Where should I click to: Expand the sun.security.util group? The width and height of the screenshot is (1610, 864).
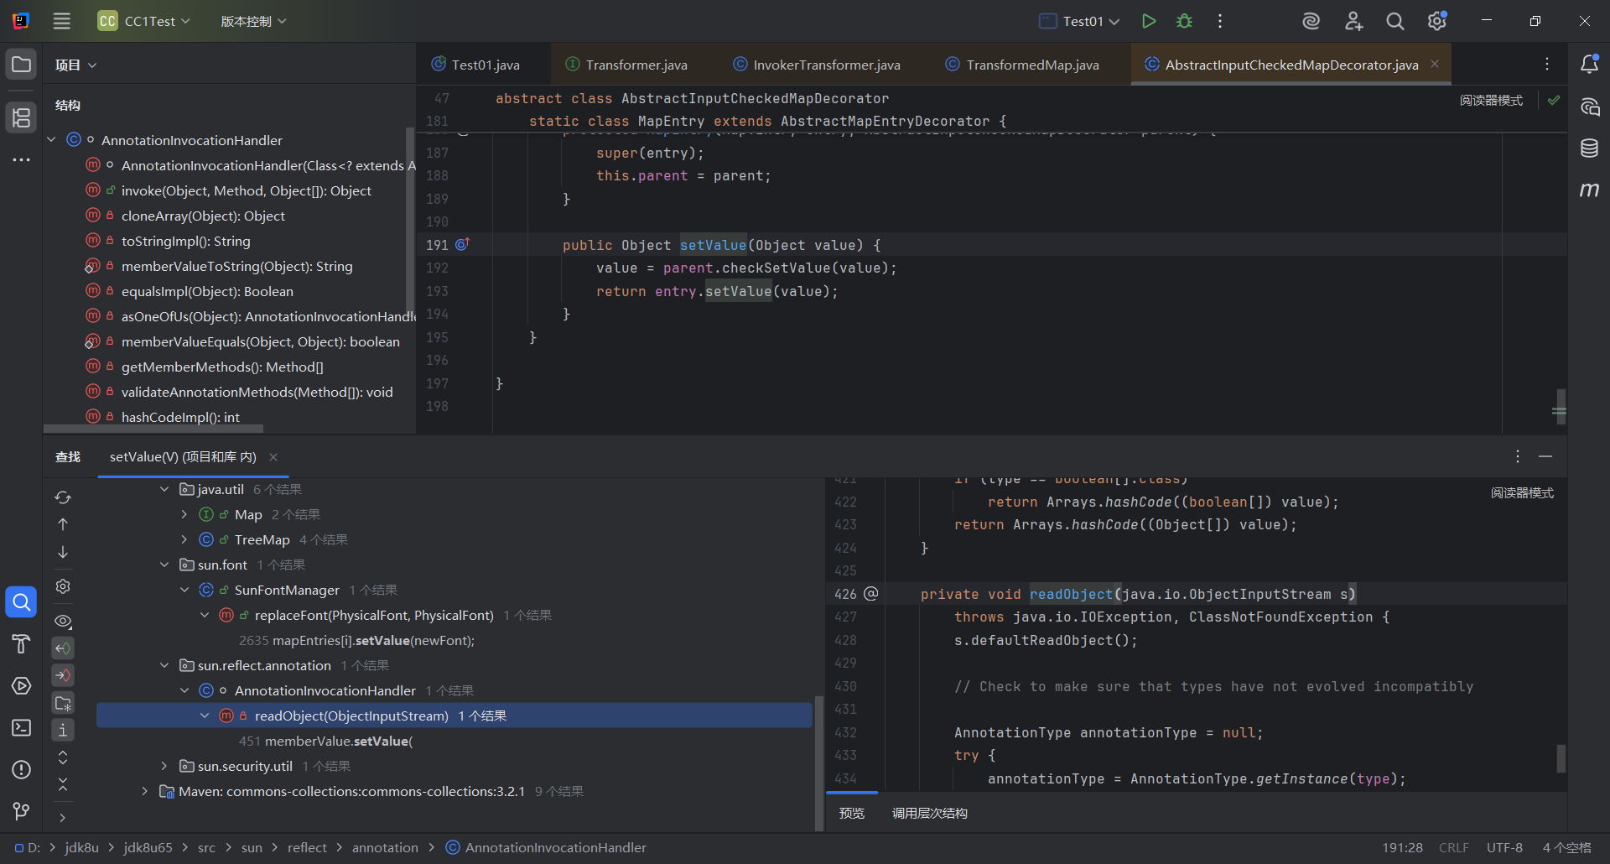click(x=164, y=766)
